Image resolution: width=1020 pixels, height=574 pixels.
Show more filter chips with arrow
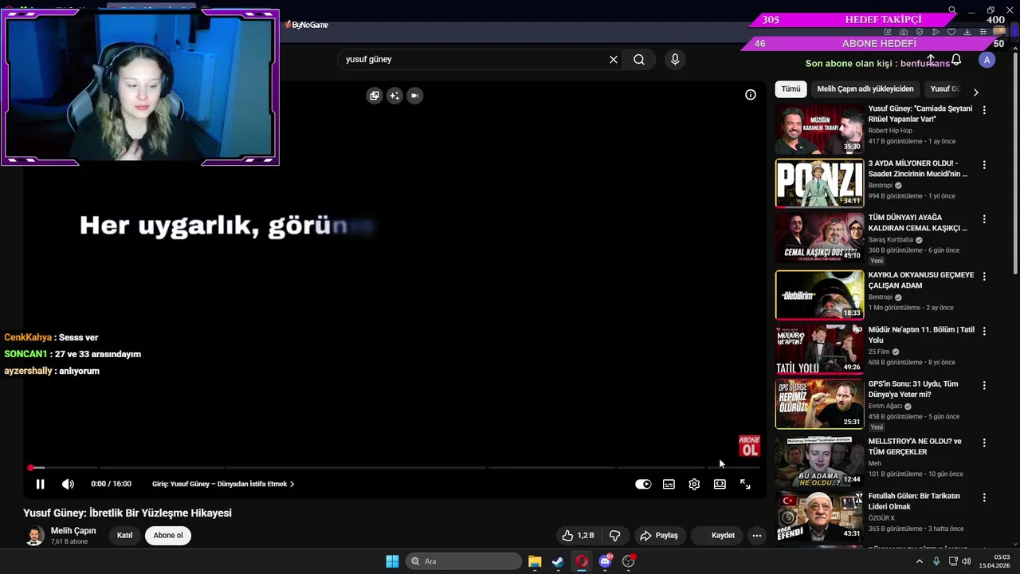(975, 92)
